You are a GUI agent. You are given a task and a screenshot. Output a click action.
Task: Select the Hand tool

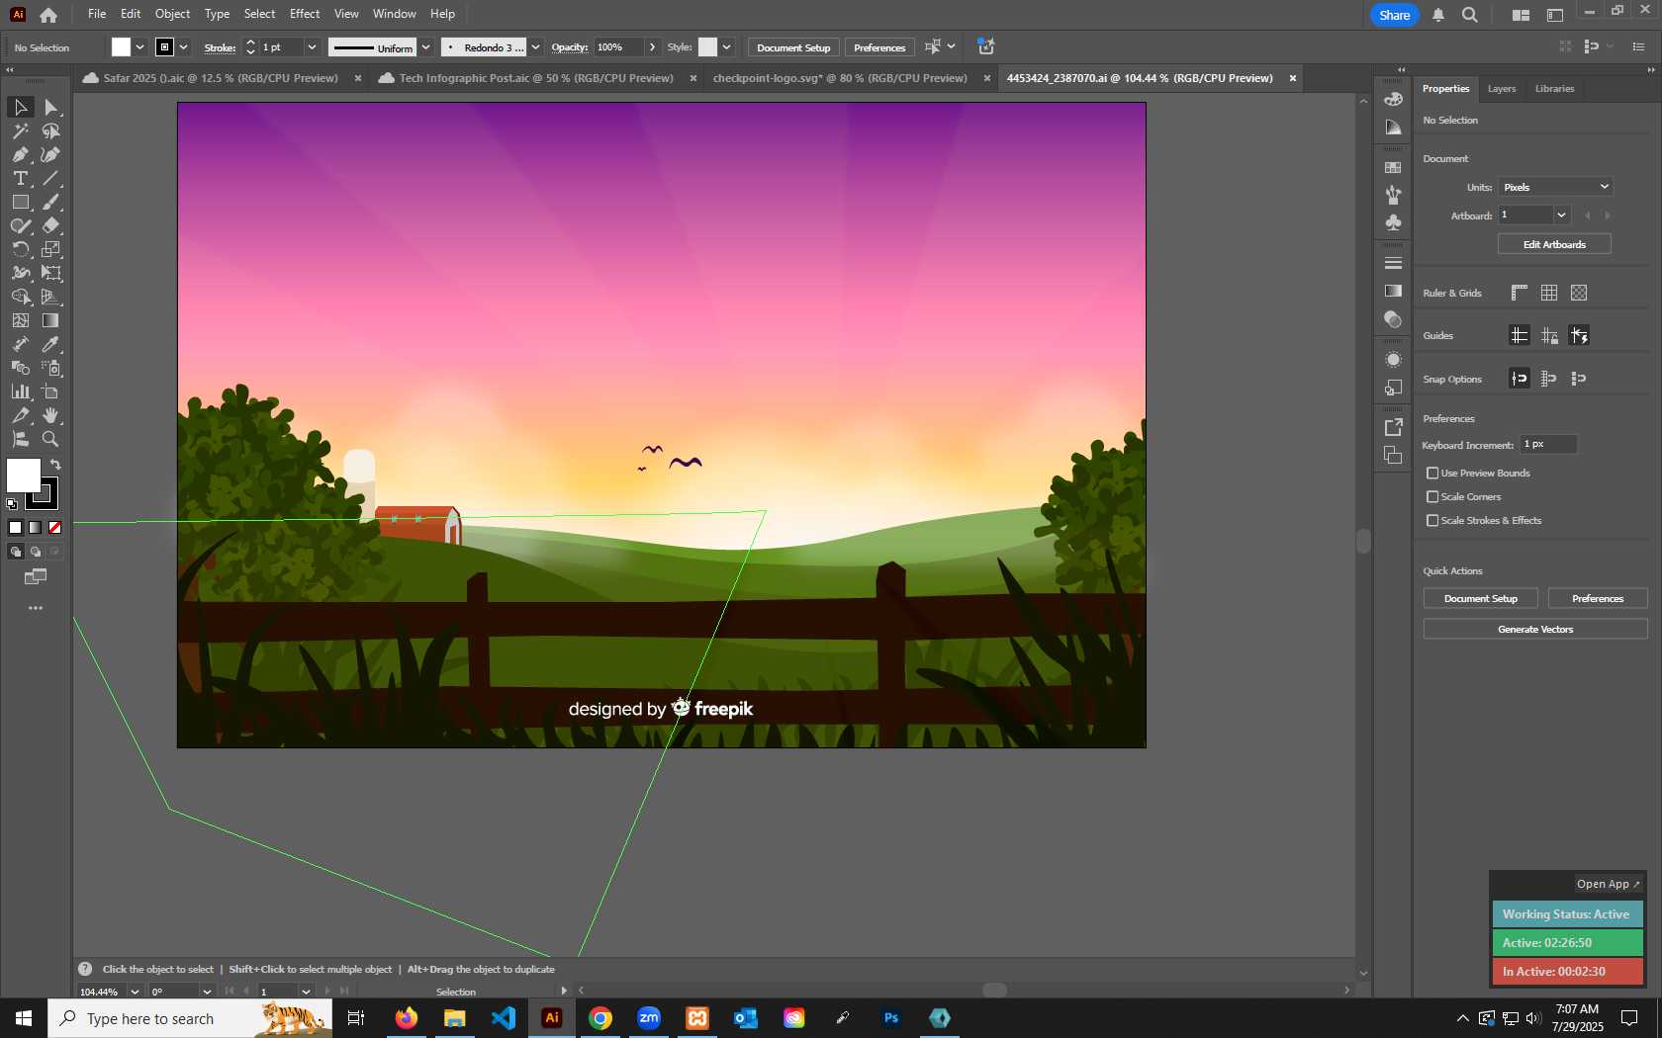(50, 415)
